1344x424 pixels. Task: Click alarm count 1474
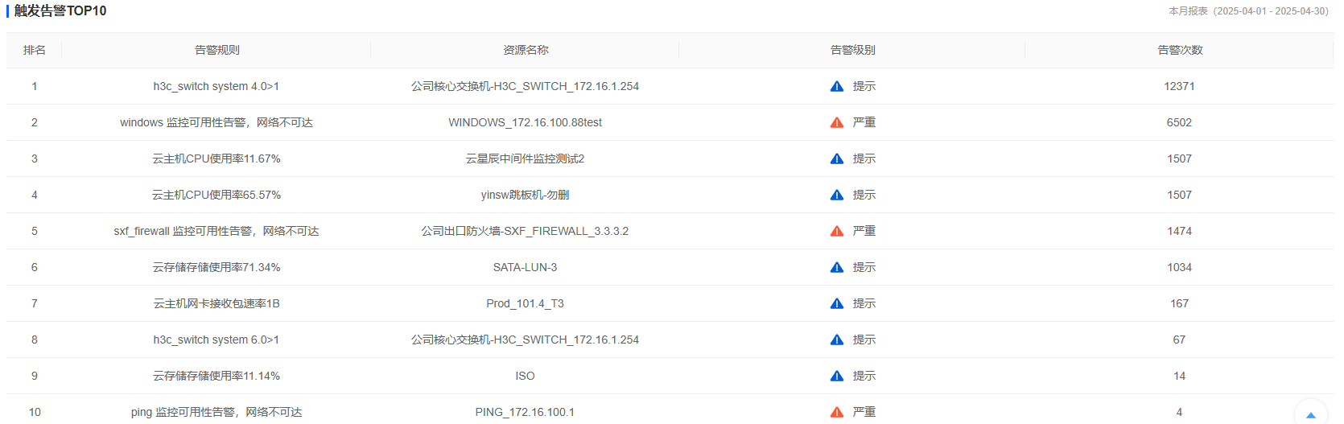(1180, 231)
